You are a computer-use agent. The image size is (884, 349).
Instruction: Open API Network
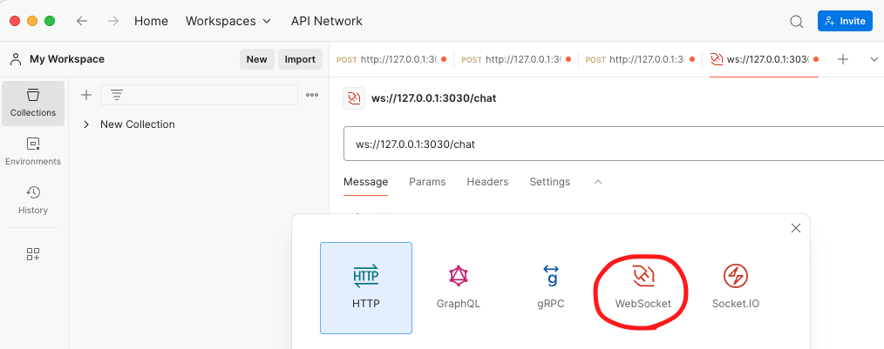(326, 21)
